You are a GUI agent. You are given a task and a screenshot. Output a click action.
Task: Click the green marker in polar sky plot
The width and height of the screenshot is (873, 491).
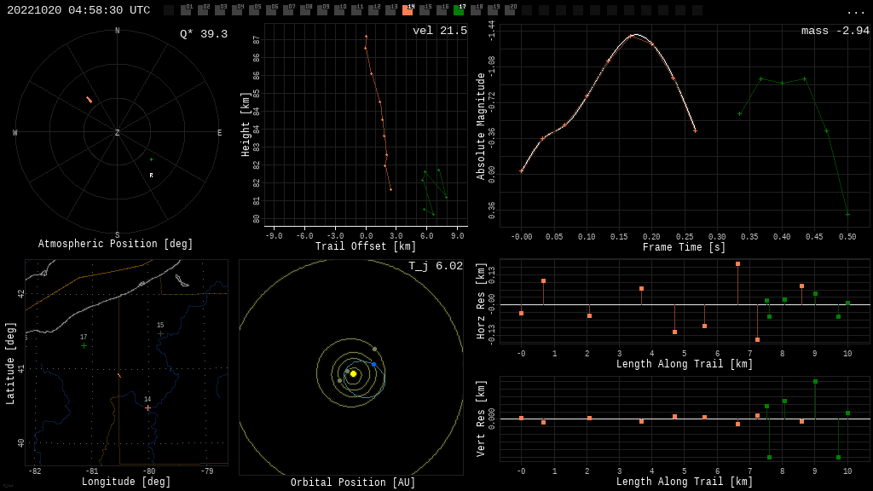coord(151,159)
